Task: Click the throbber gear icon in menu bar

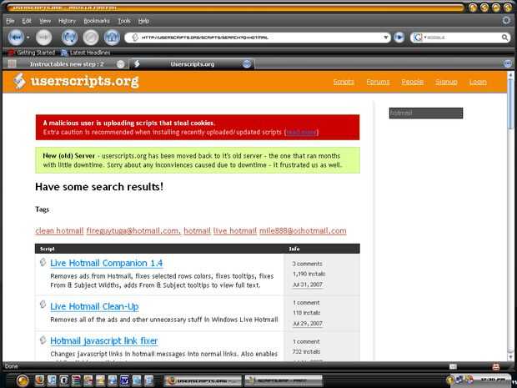Action: tap(506, 21)
